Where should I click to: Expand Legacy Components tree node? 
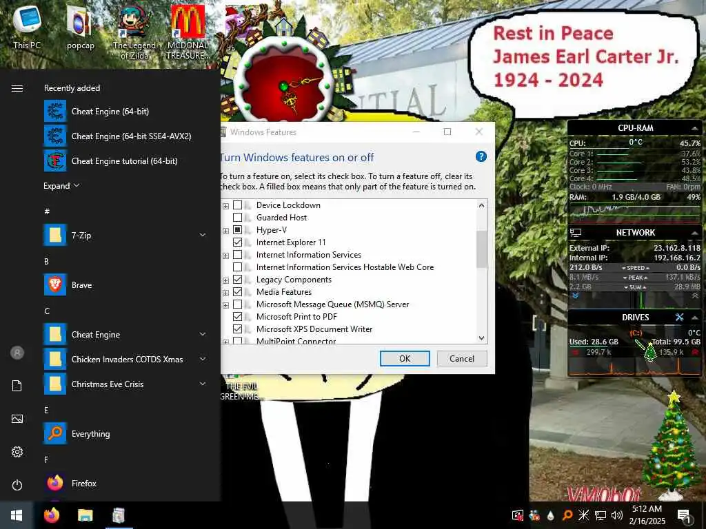(225, 280)
